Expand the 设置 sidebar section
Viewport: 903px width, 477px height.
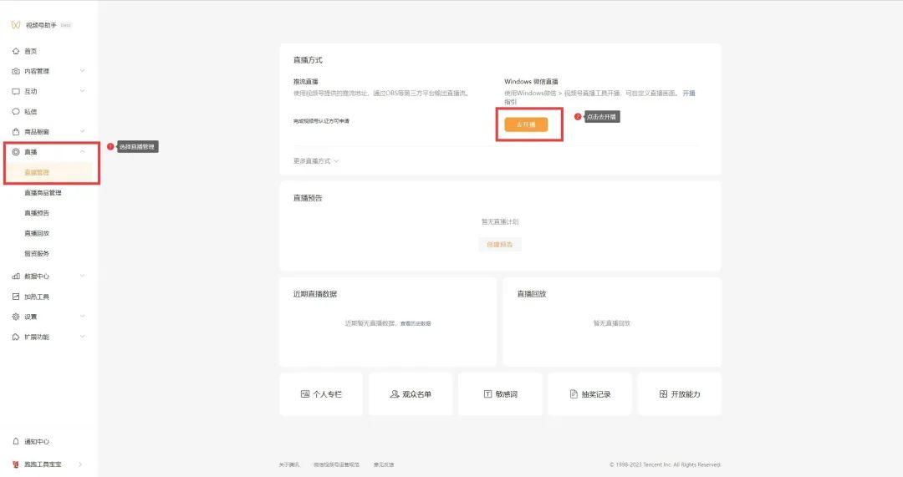[82, 317]
